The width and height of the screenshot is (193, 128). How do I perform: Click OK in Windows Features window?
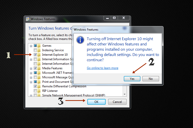click(x=96, y=102)
